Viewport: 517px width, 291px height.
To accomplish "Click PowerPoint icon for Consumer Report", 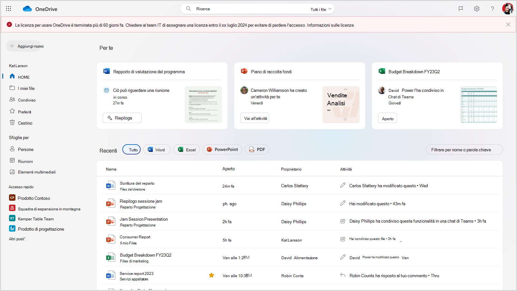I will click(x=110, y=240).
